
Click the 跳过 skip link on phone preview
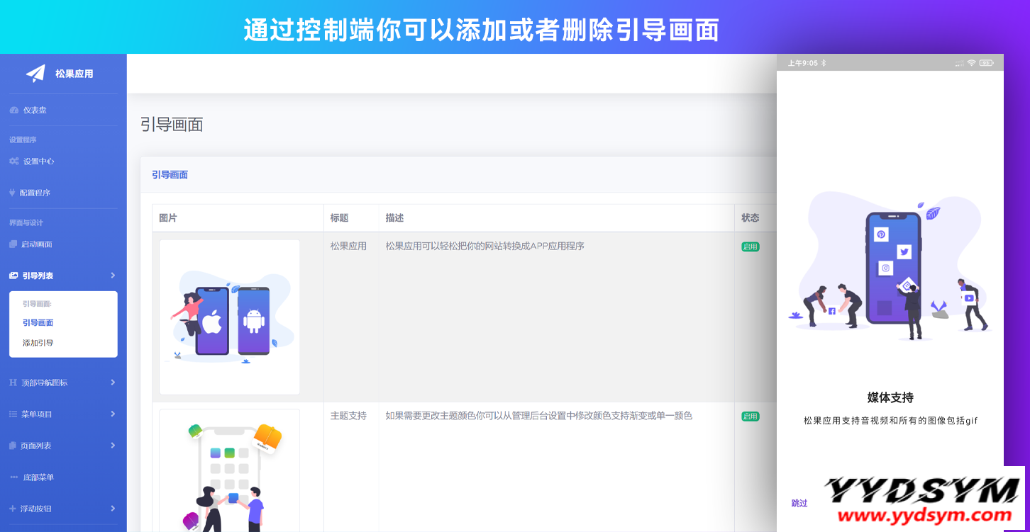coord(799,502)
